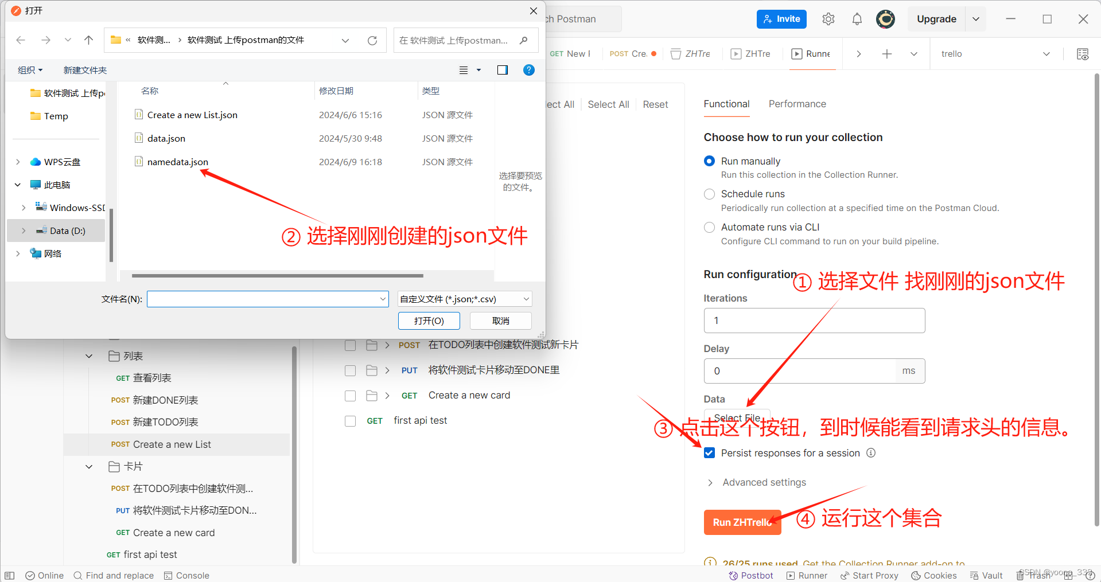Open Console in status bar

click(186, 576)
